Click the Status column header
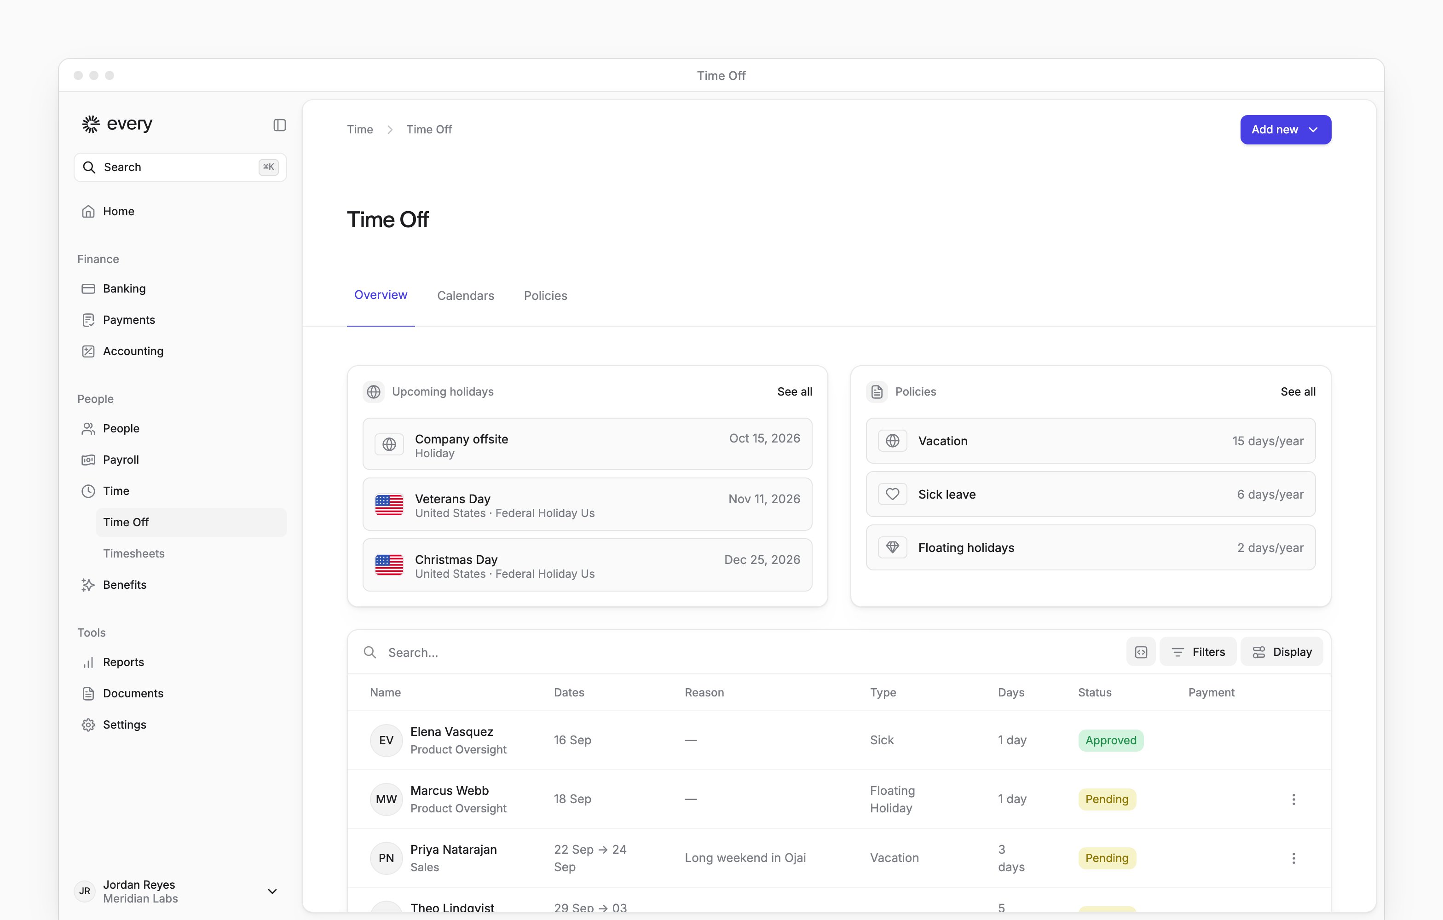This screenshot has height=920, width=1443. pyautogui.click(x=1094, y=692)
